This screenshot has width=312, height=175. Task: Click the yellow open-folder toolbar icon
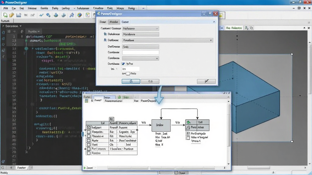[x=12, y=15]
